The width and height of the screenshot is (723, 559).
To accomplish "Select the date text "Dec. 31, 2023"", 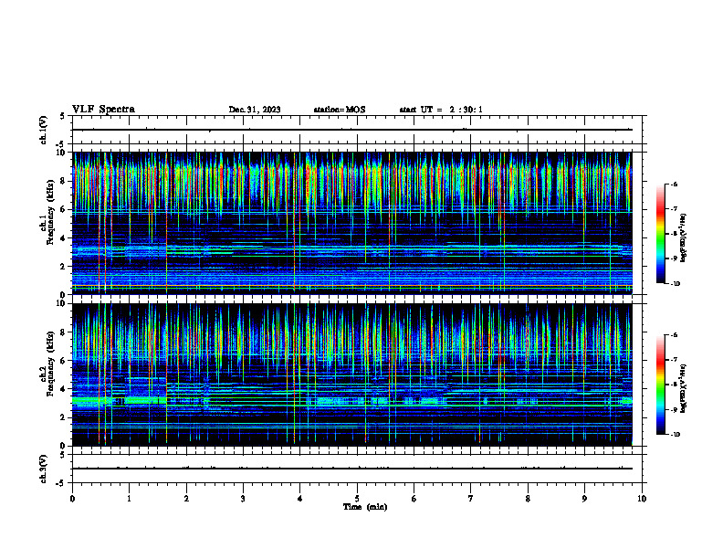I will pyautogui.click(x=255, y=110).
